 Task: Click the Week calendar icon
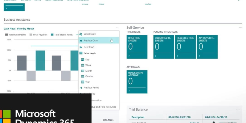[83, 65]
